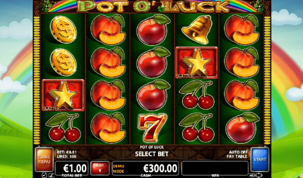Click the top gold dollar coin symbol

63,30
